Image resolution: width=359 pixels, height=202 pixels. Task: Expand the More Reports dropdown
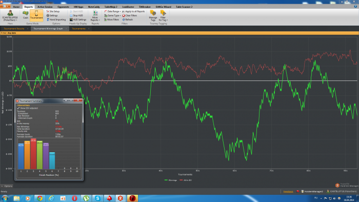(x=95, y=15)
